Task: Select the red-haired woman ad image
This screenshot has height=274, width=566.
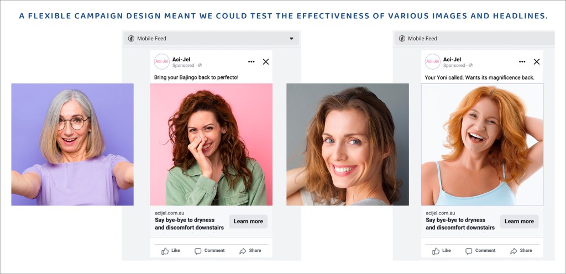Action: tap(482, 145)
